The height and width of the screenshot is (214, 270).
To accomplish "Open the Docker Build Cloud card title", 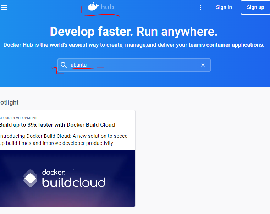I will pyautogui.click(x=57, y=125).
